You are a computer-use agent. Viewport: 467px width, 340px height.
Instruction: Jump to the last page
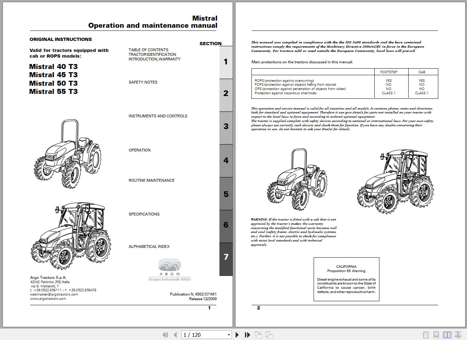248,335
